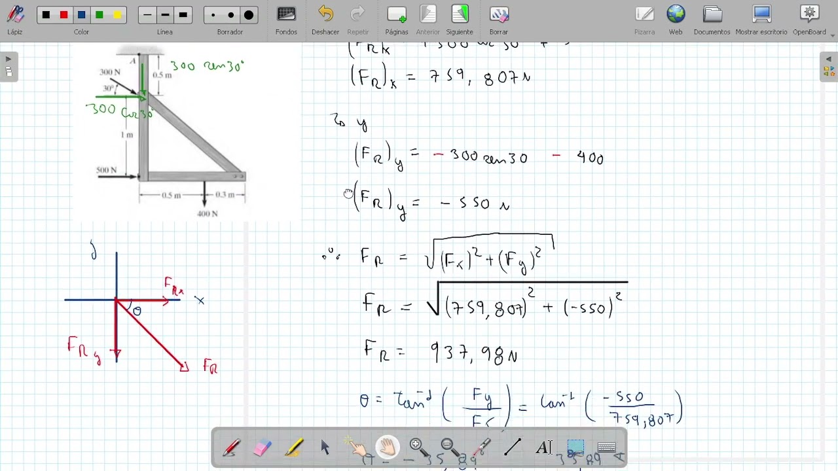Image resolution: width=838 pixels, height=471 pixels.
Task: Select the laser pointer tool
Action: click(x=482, y=447)
